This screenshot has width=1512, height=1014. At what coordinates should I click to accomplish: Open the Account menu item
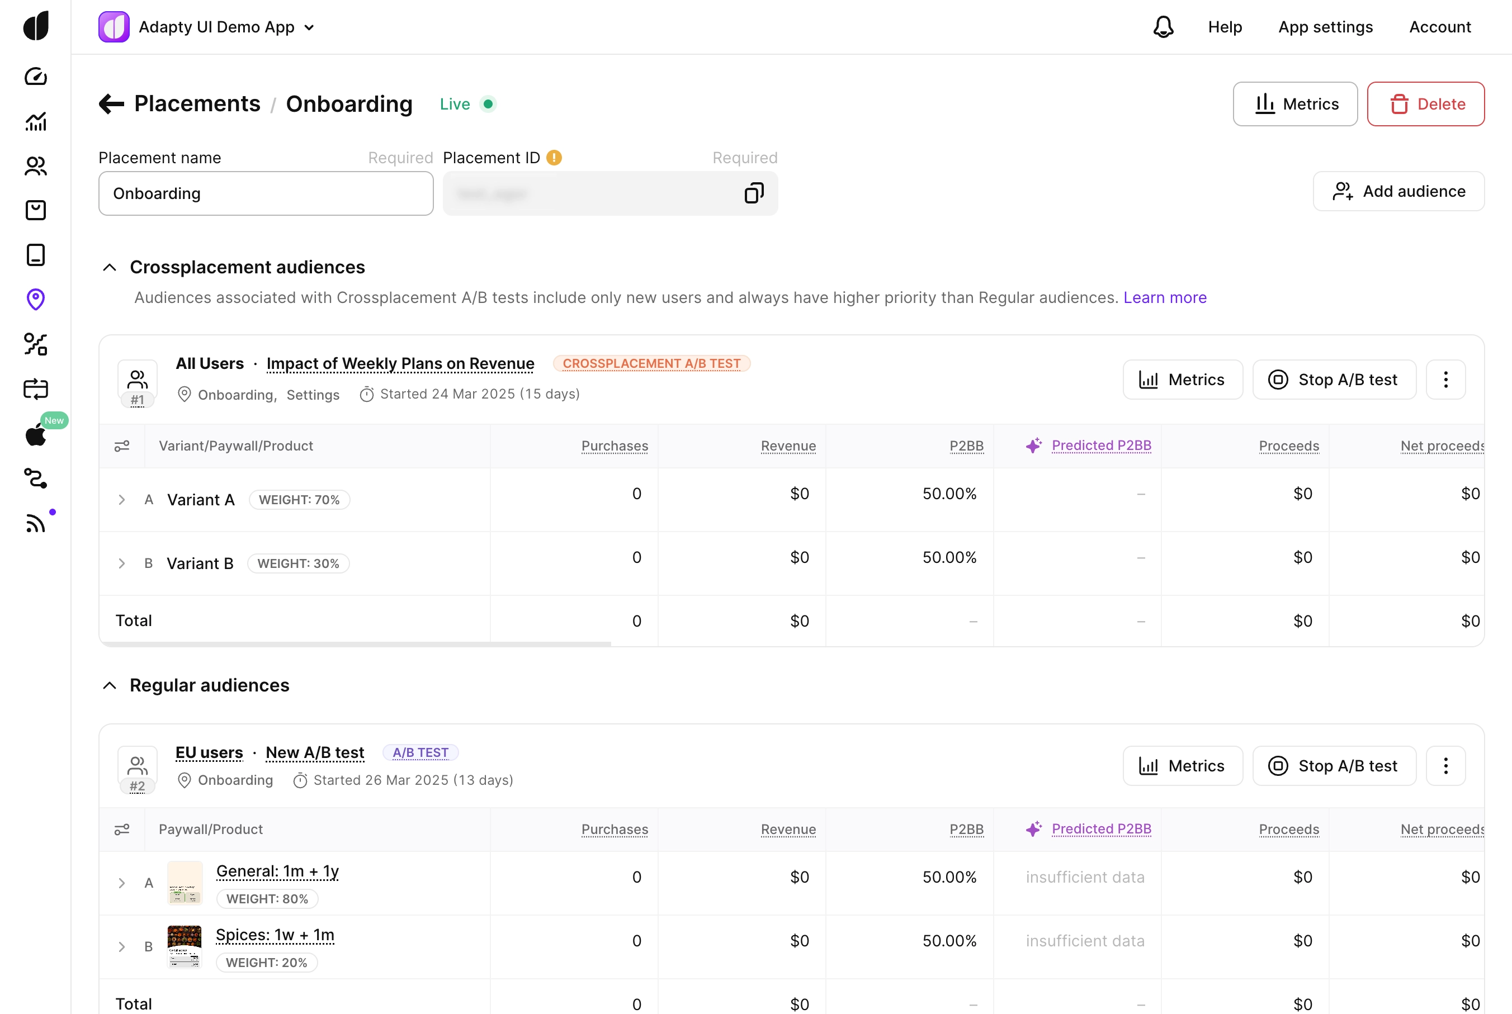pos(1439,27)
